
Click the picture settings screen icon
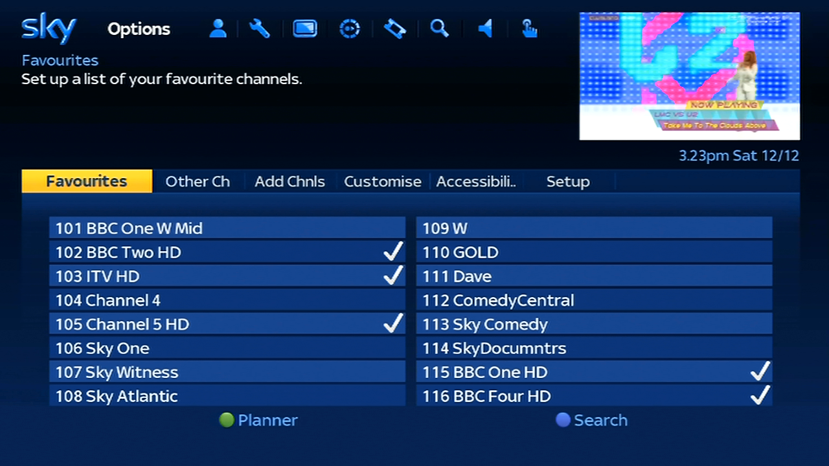(304, 28)
